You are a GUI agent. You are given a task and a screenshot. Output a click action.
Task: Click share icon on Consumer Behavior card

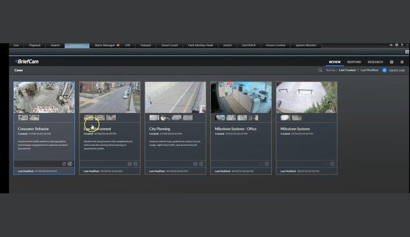pos(70,164)
